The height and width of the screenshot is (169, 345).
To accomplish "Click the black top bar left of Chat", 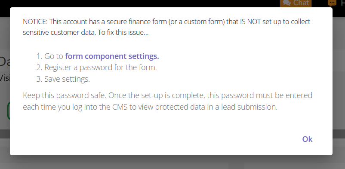I will (140, 3).
